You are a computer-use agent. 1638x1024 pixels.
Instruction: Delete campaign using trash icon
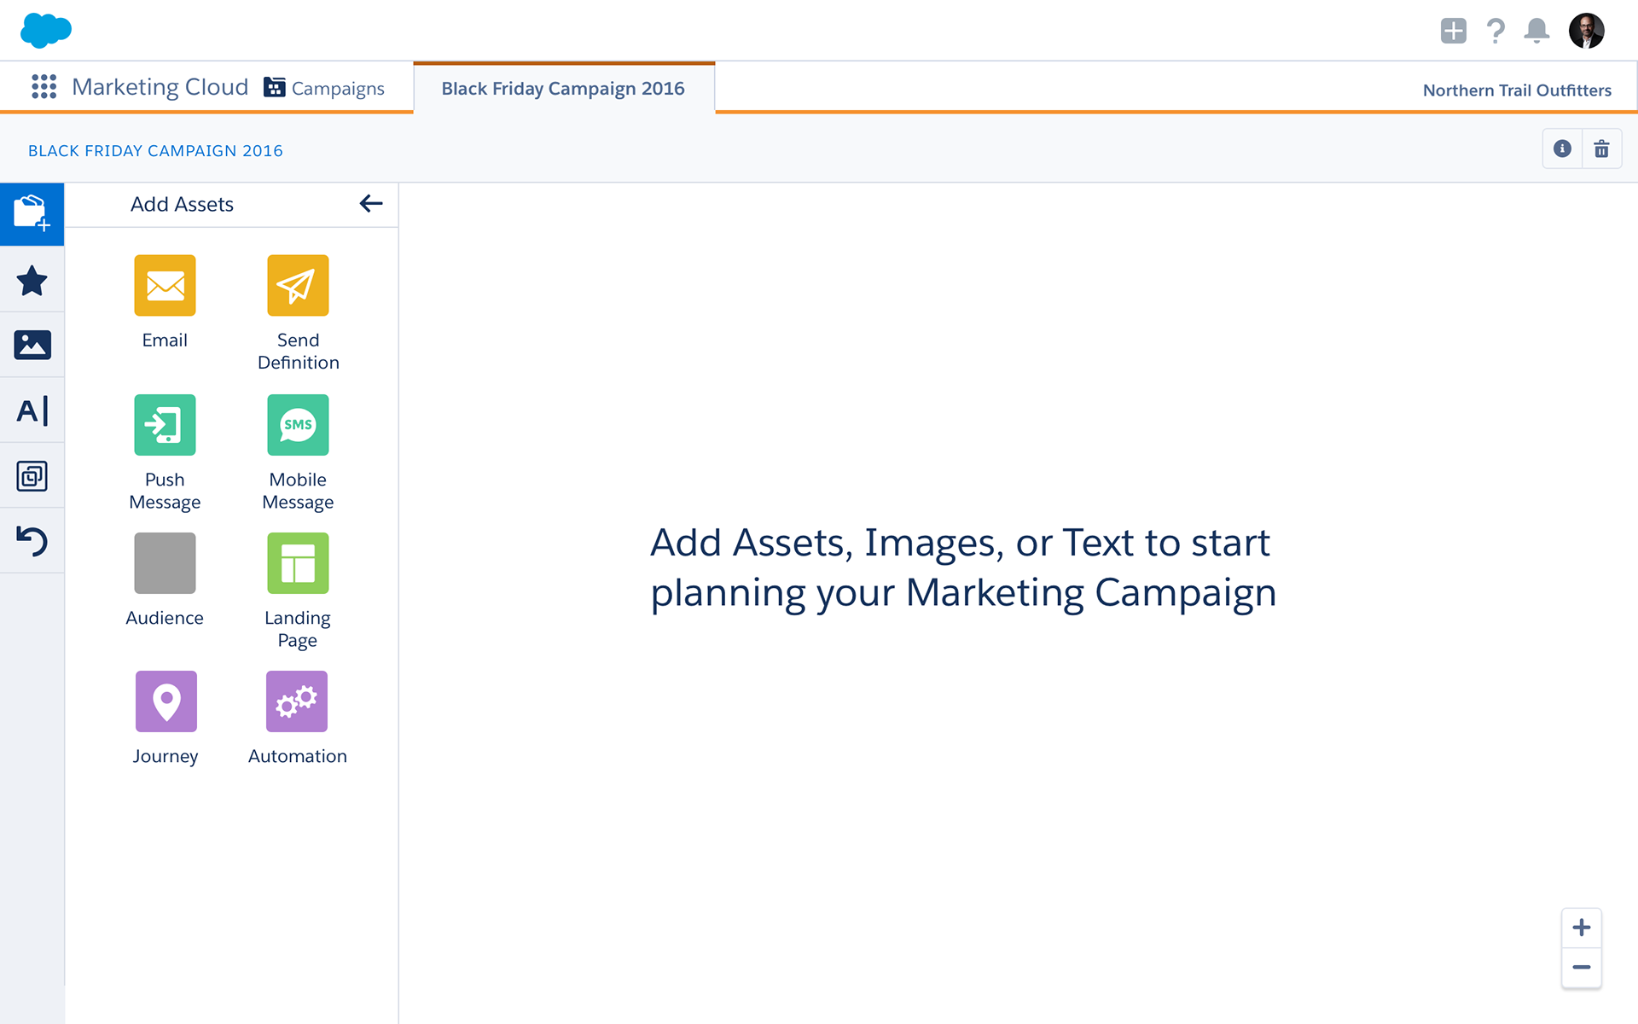tap(1601, 149)
